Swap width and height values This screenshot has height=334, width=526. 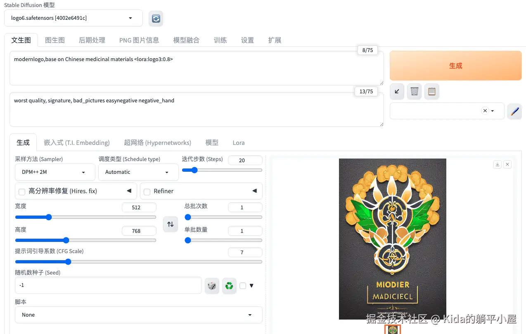point(171,224)
